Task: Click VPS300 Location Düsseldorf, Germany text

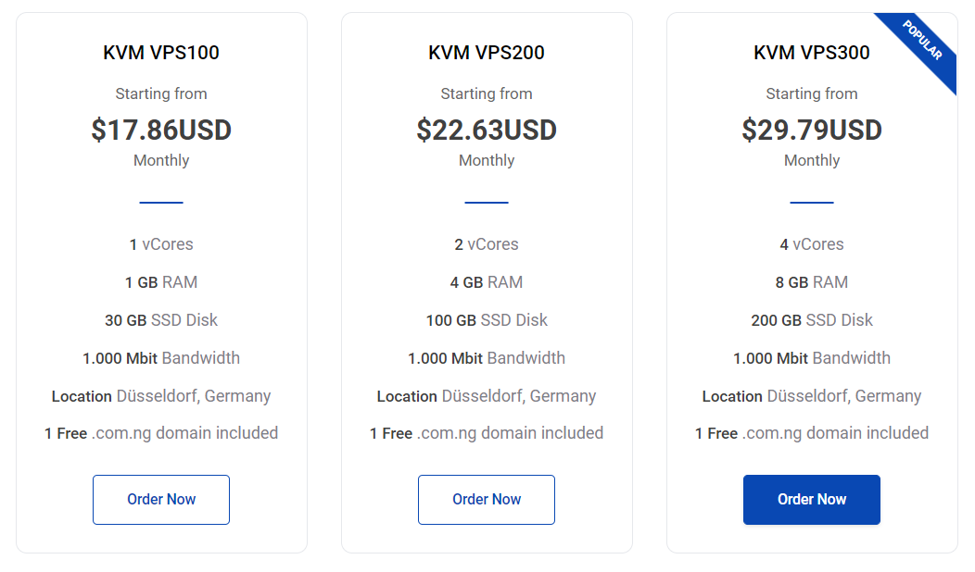Action: pos(812,395)
